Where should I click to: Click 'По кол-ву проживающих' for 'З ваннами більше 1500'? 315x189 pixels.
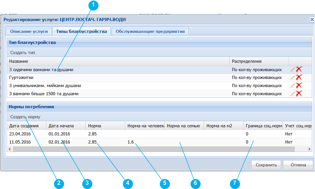(257, 94)
